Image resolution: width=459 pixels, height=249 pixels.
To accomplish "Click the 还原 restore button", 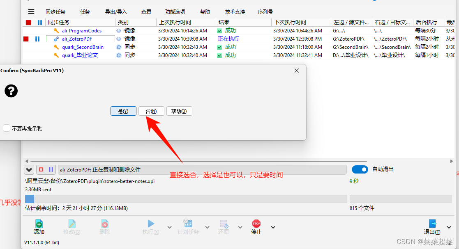I will [224, 227].
